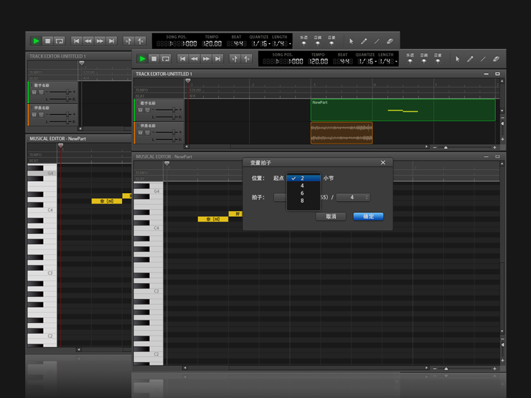Choose 8 in the measure dropdown list
Viewport: 531px width, 398px height.
click(303, 200)
